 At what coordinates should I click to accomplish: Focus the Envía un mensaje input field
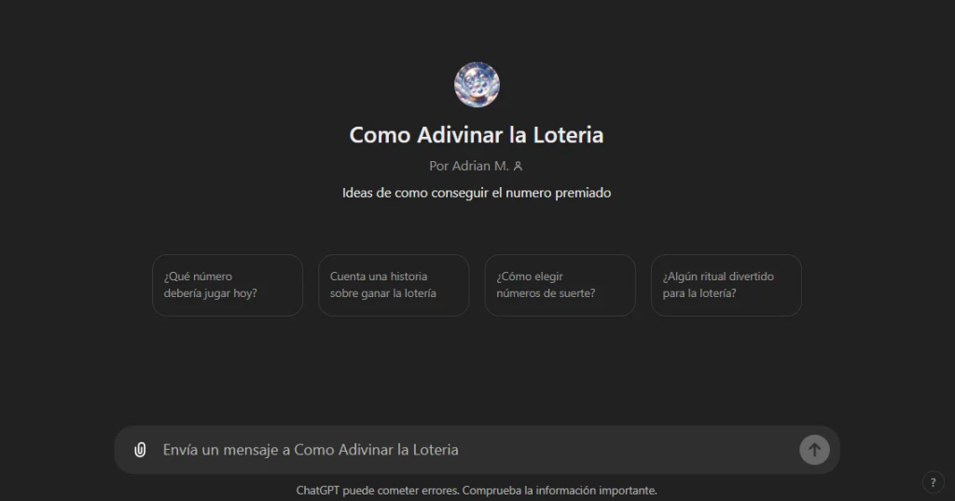(x=477, y=450)
